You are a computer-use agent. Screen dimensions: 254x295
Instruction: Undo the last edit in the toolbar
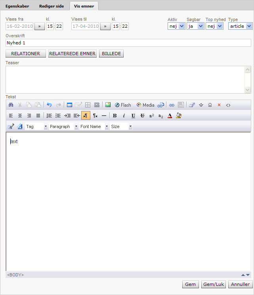point(49,105)
